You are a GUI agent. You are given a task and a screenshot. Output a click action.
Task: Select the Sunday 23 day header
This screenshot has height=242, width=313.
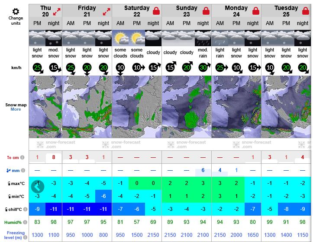coord(187,11)
